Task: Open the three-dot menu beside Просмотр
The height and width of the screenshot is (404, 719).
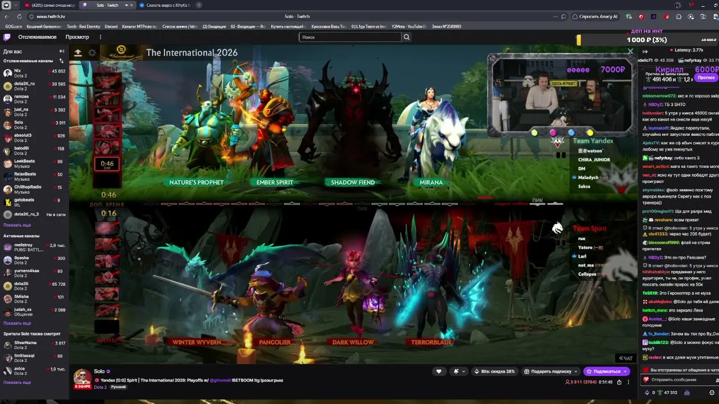Action: click(x=101, y=37)
